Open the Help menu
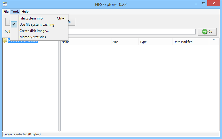222x139 pixels. coord(25,12)
